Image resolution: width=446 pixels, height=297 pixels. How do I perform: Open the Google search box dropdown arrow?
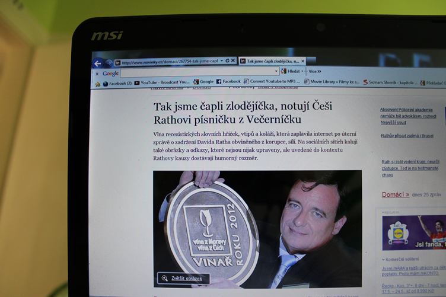(276, 71)
